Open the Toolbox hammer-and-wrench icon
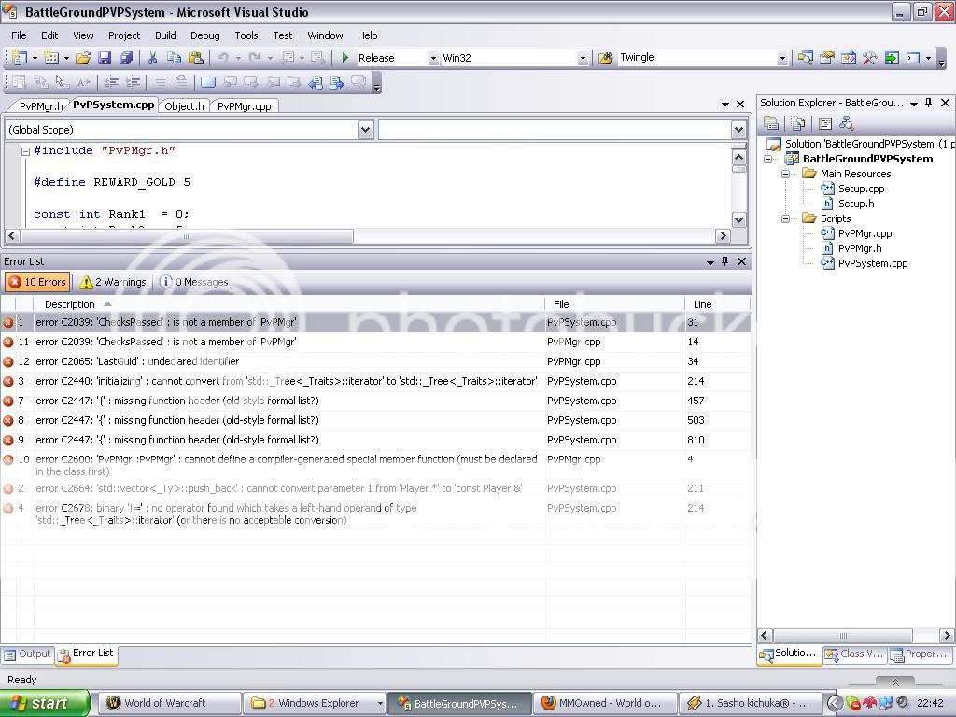This screenshot has height=717, width=956. (x=869, y=58)
